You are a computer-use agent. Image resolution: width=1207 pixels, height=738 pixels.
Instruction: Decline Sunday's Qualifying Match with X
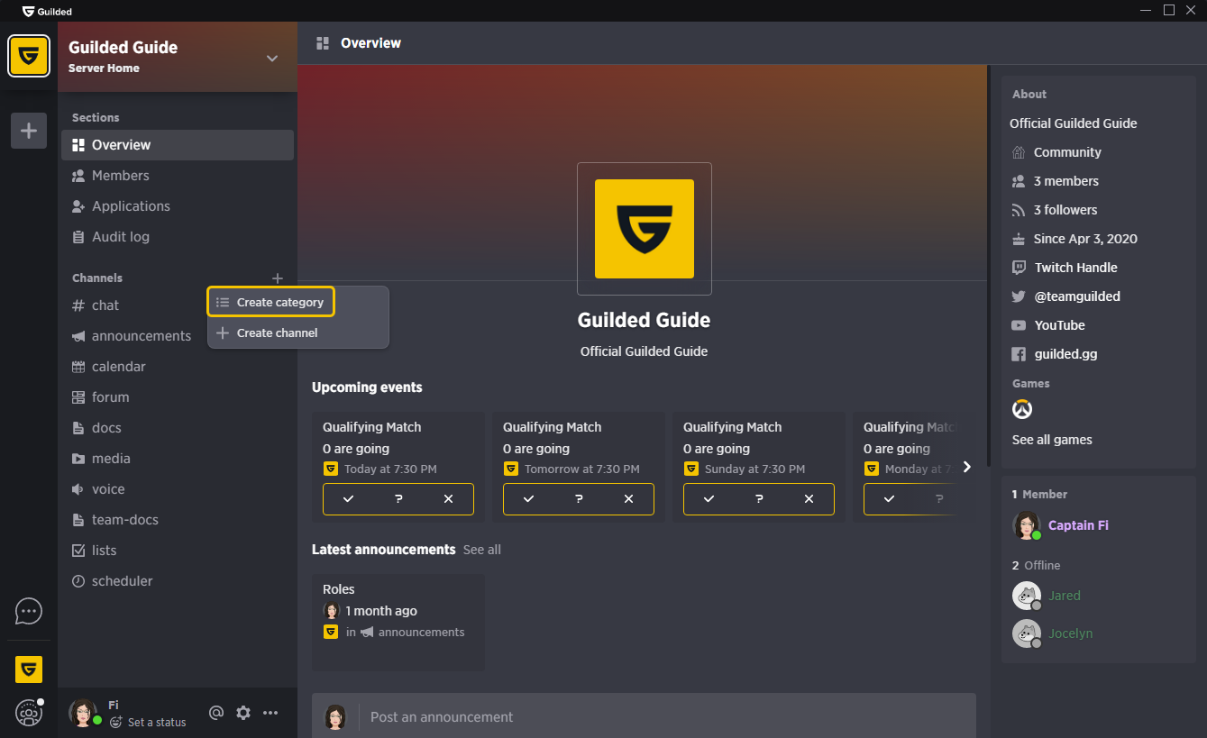pos(809,499)
